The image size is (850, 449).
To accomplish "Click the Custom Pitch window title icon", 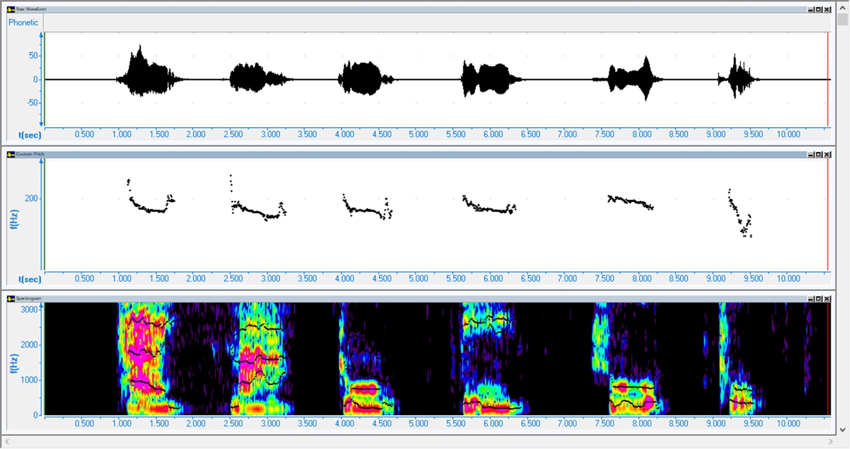I will pos(11,154).
